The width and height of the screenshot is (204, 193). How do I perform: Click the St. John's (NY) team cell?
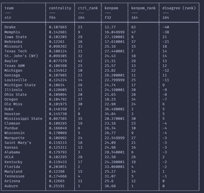click(x=21, y=56)
